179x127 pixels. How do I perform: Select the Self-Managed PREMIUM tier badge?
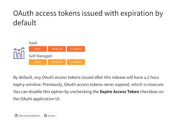point(57,62)
